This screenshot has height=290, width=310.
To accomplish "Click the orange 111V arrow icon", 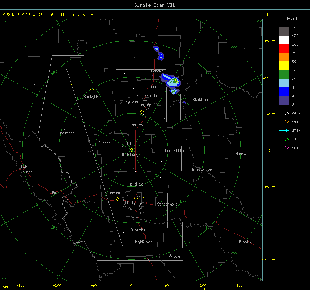I will 284,122.
